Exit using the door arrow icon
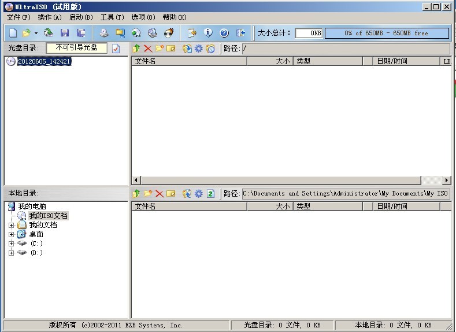Viewport: 456px width, 332px height. 240,33
